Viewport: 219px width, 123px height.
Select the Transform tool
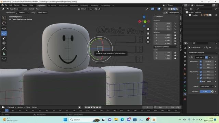[x=4, y=43]
